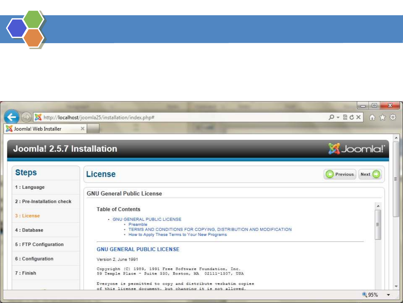
Task: Click the address bar search magnifier icon
Action: point(331,117)
